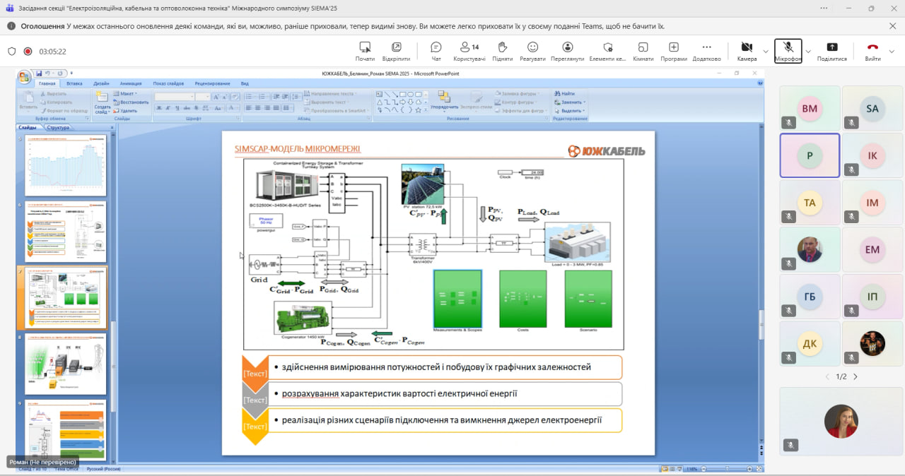The image size is (905, 476).
Task: Click Найти in the editing group
Action: [564, 94]
